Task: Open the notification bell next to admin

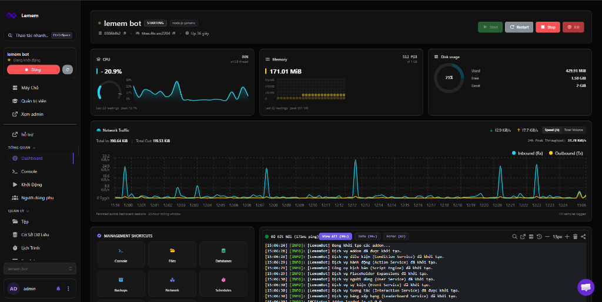Action: click(58, 288)
